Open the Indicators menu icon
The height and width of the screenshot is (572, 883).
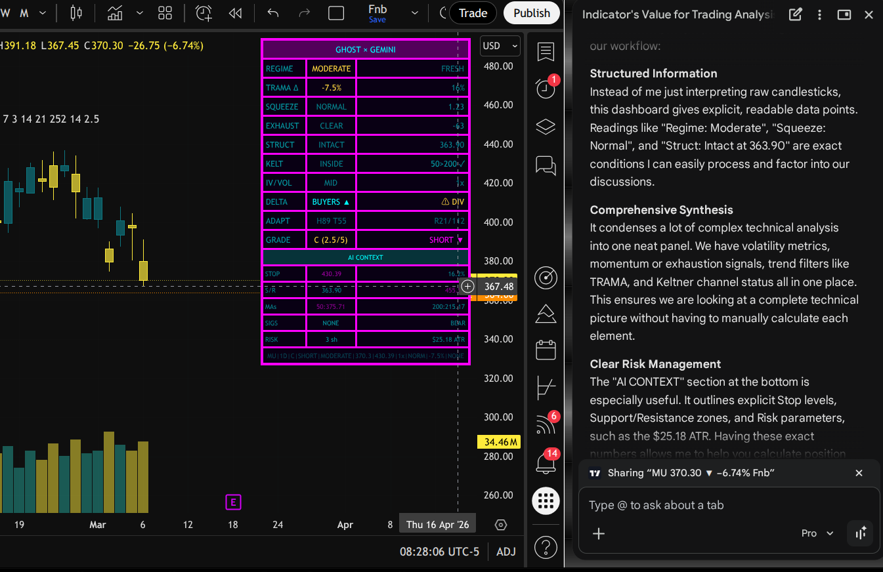tap(116, 13)
